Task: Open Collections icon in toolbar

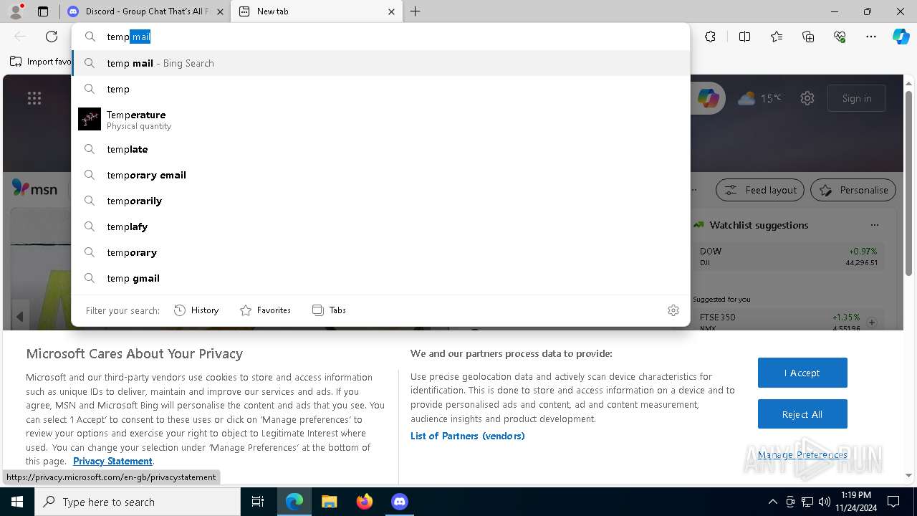Action: (808, 37)
